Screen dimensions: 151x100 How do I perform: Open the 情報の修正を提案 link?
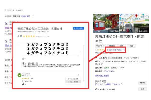(102, 76)
